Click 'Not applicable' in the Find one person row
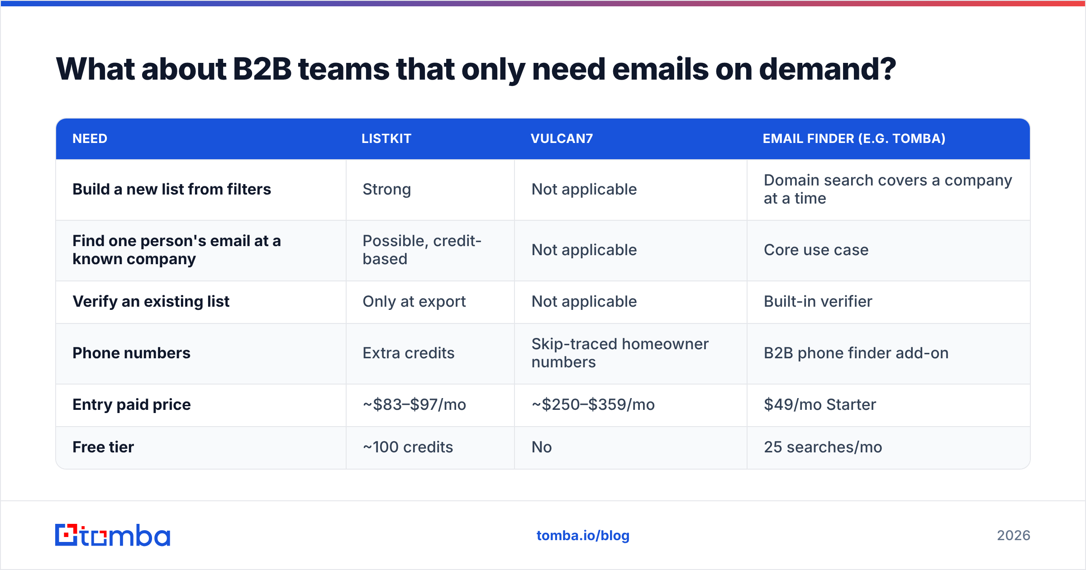 (x=584, y=250)
